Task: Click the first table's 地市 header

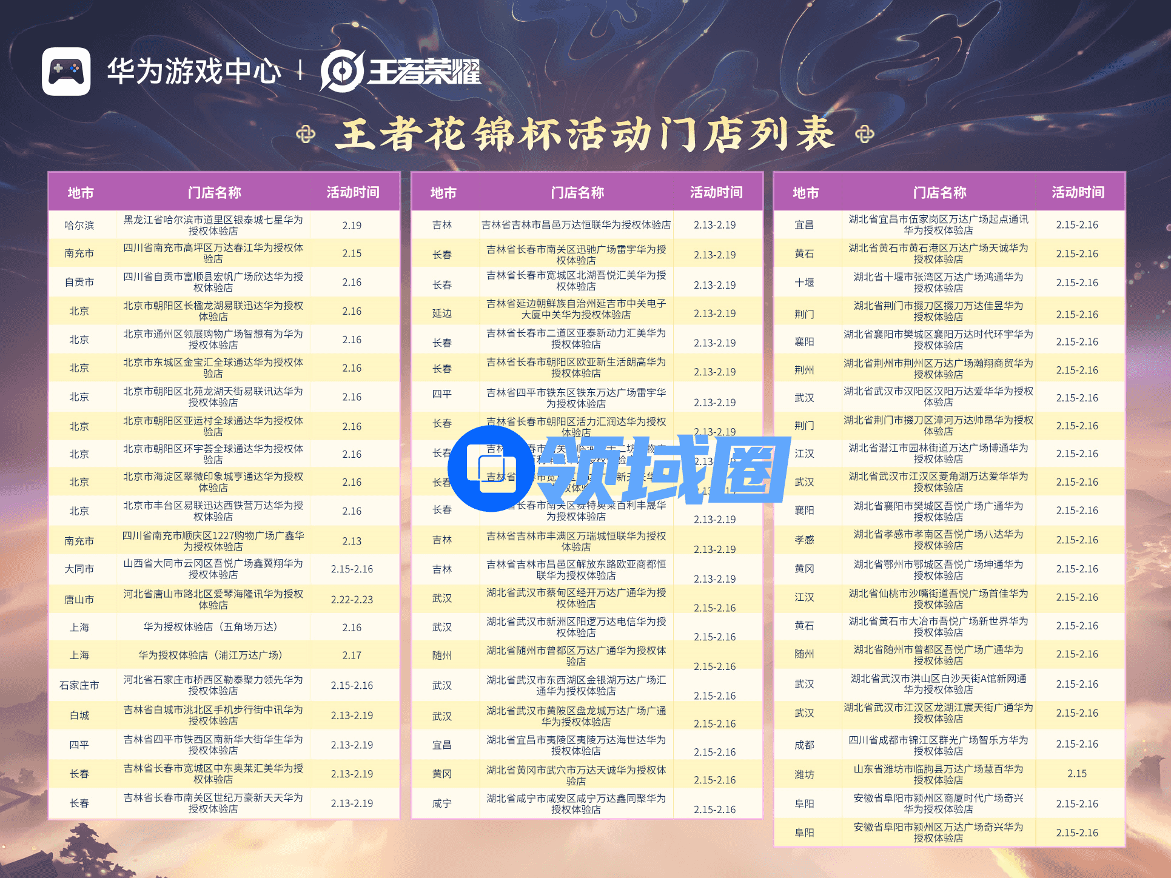Action: (x=81, y=193)
